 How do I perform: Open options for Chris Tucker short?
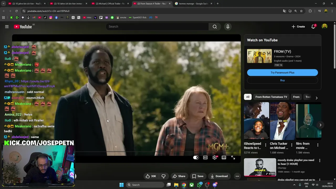292,145
